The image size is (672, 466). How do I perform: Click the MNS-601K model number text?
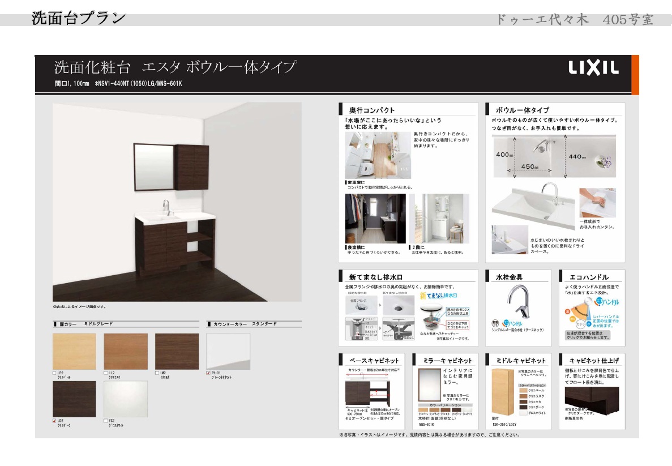[x=426, y=425]
